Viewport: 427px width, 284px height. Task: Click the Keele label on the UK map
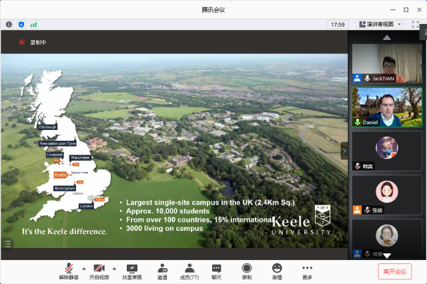click(x=61, y=175)
